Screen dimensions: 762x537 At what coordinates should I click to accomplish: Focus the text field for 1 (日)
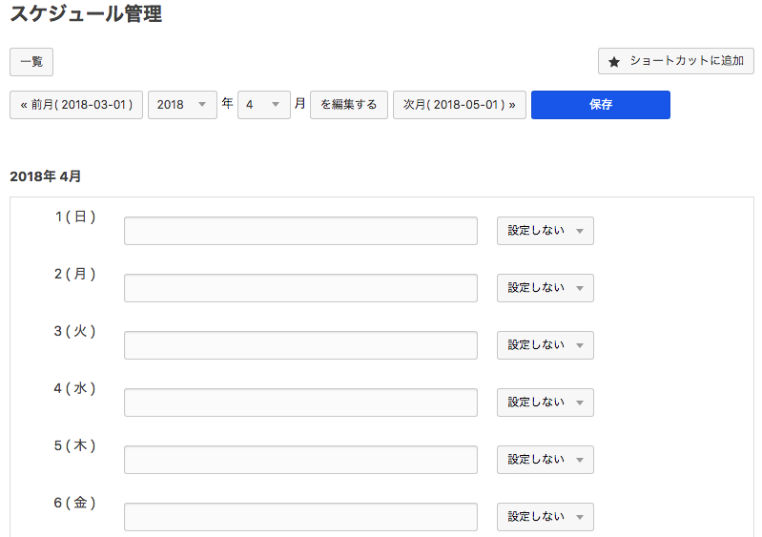click(x=300, y=231)
